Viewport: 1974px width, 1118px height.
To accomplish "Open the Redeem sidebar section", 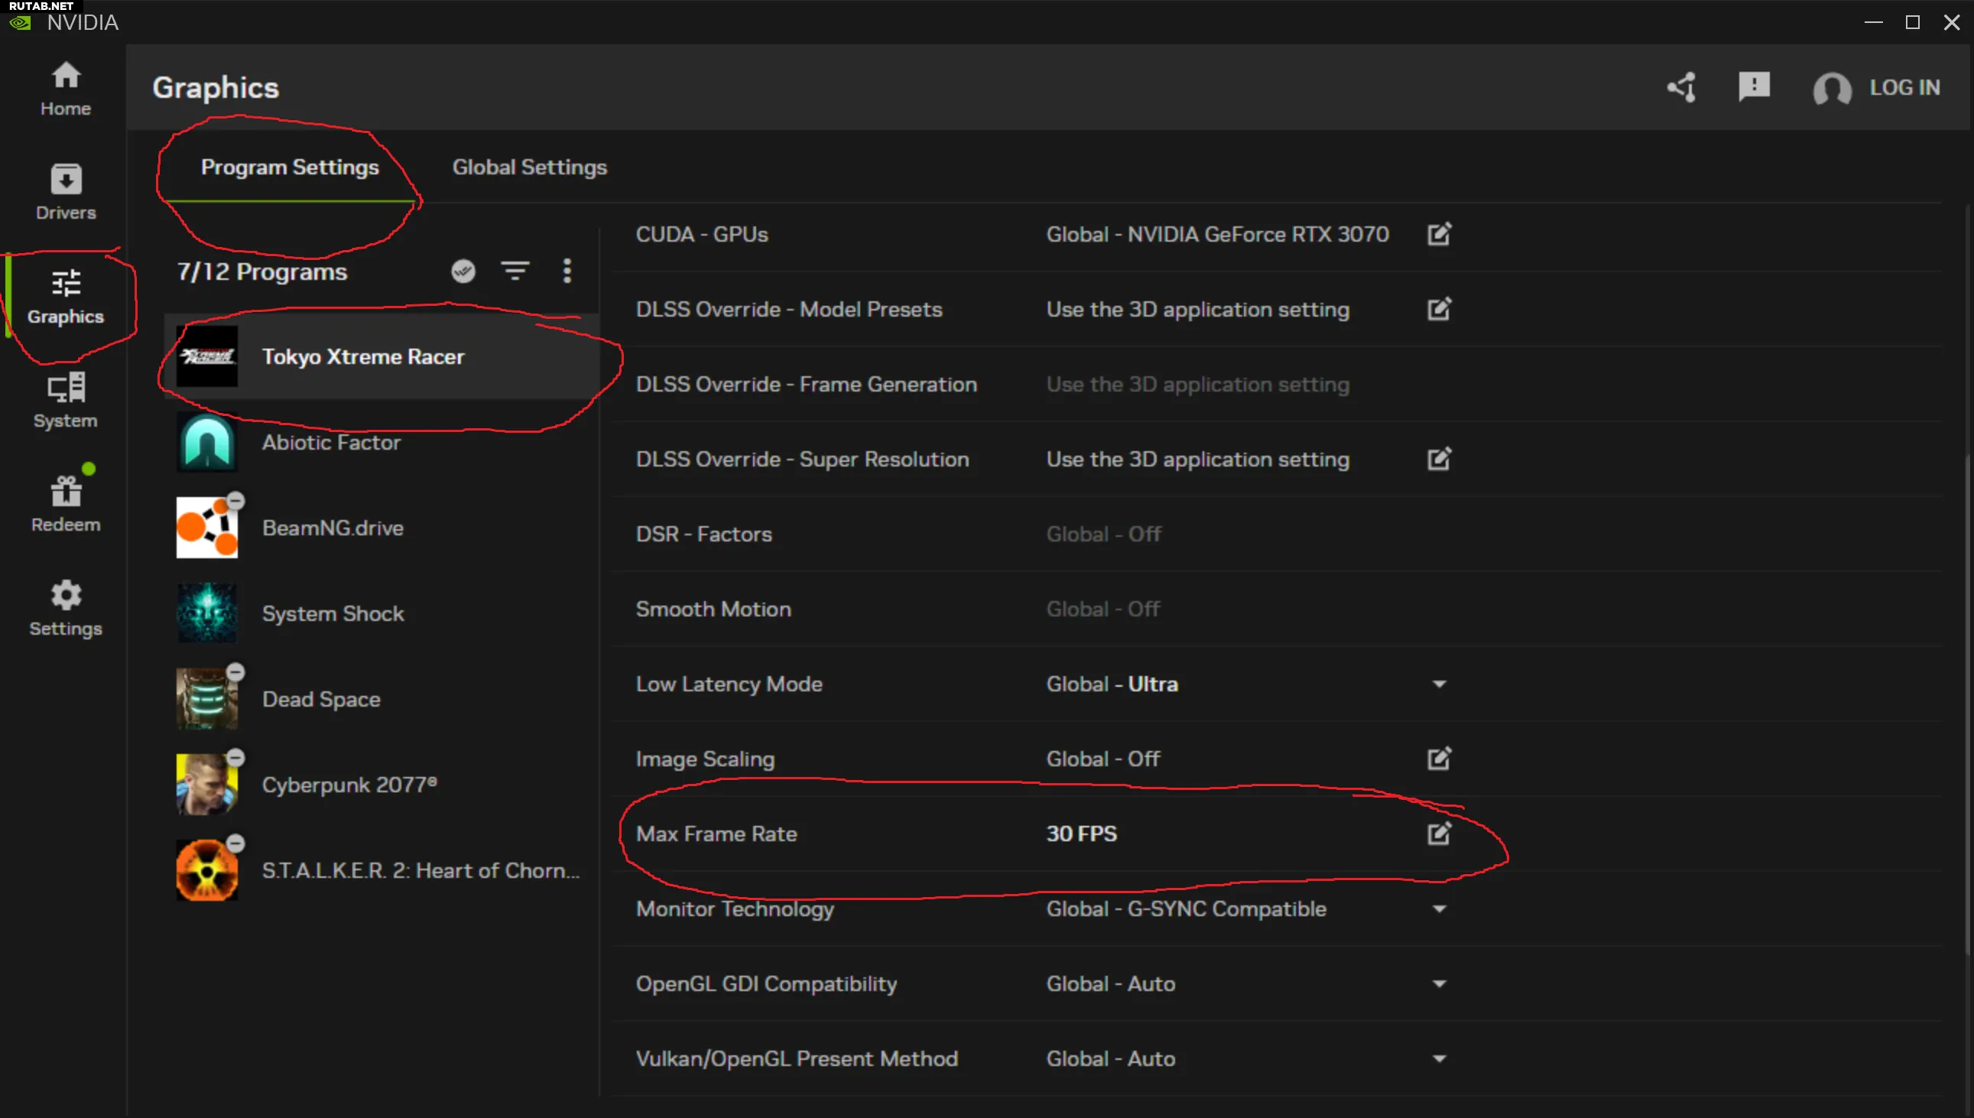I will tap(65, 505).
